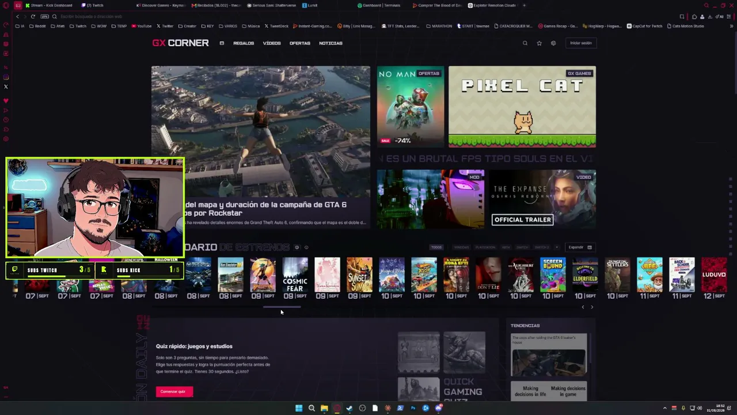Screen dimensions: 737x415
Task: Select the Todos platform filter
Action: tap(436, 247)
